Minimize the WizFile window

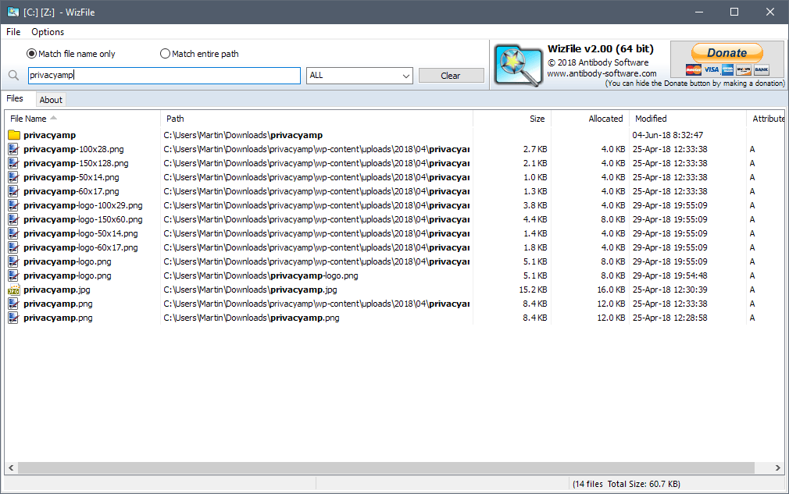[698, 12]
